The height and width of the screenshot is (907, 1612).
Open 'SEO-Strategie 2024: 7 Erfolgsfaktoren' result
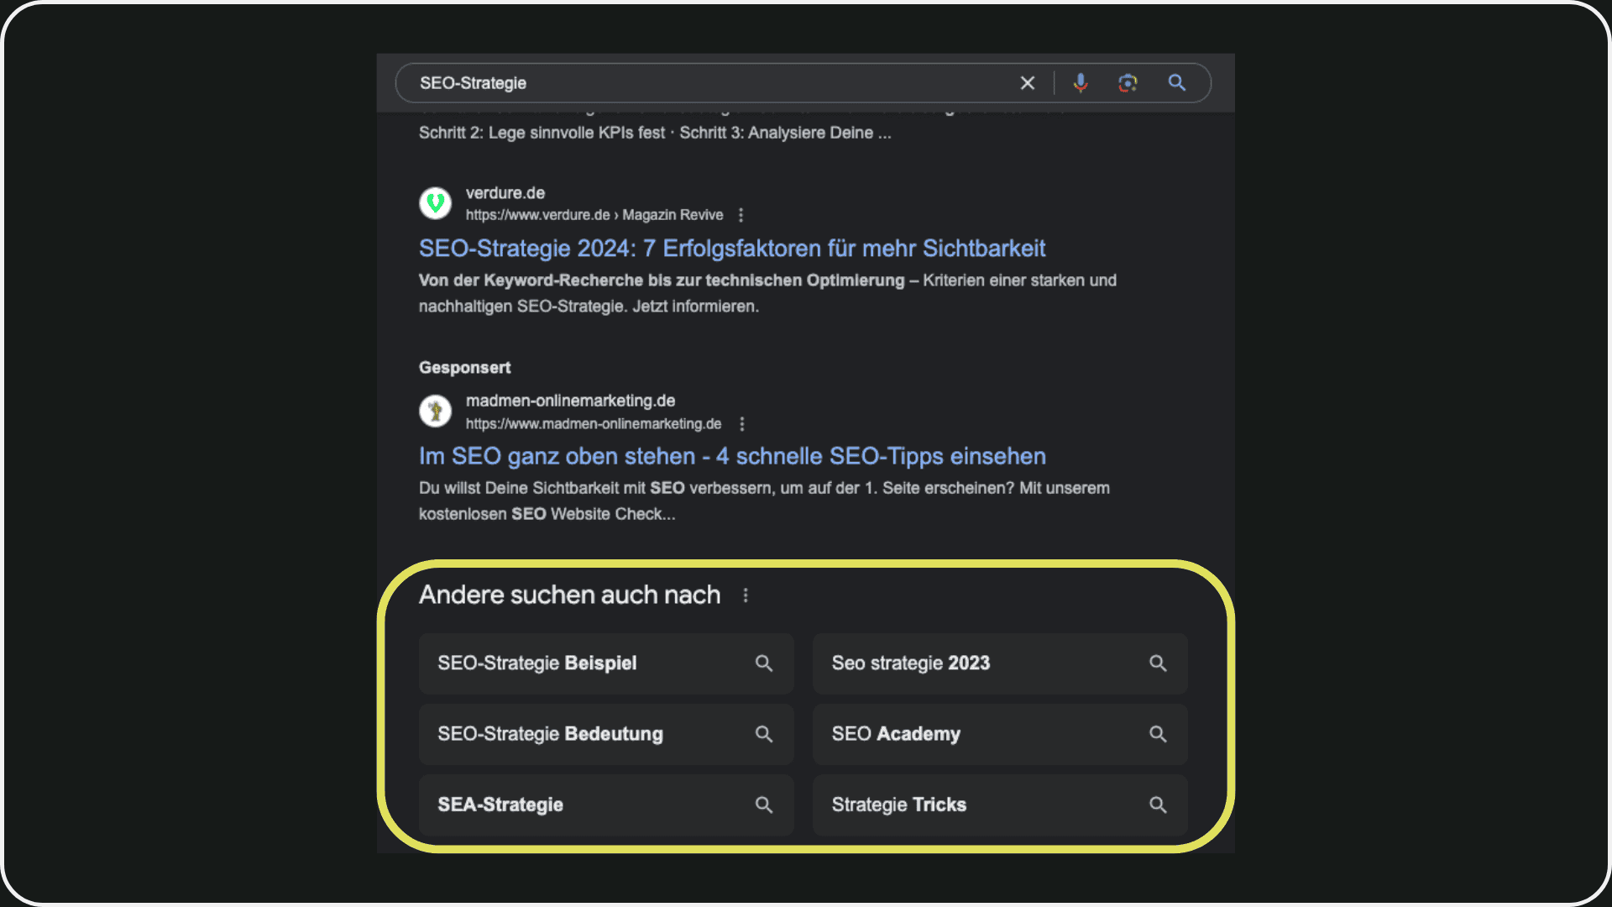tap(732, 249)
